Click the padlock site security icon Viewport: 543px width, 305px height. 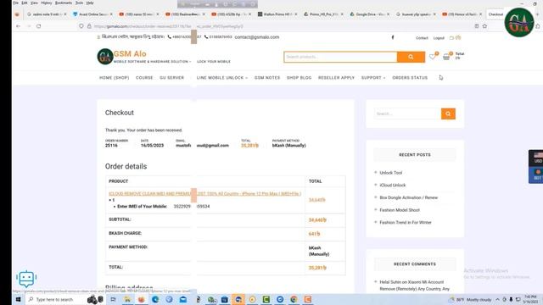click(89, 26)
